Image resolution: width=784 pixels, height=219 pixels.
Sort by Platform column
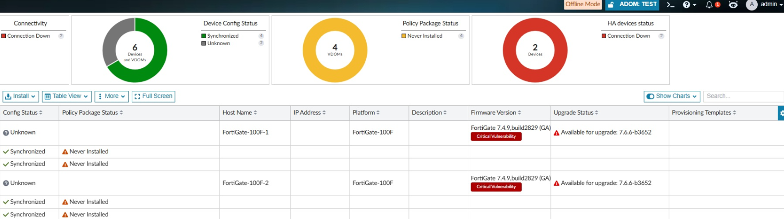[x=366, y=113]
